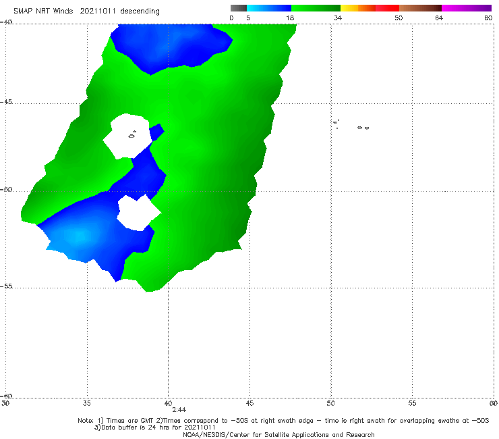Image resolution: width=499 pixels, height=439 pixels.
Task: Click the longitude axis label '35'
Action: point(87,403)
